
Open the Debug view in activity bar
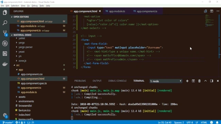5,43
